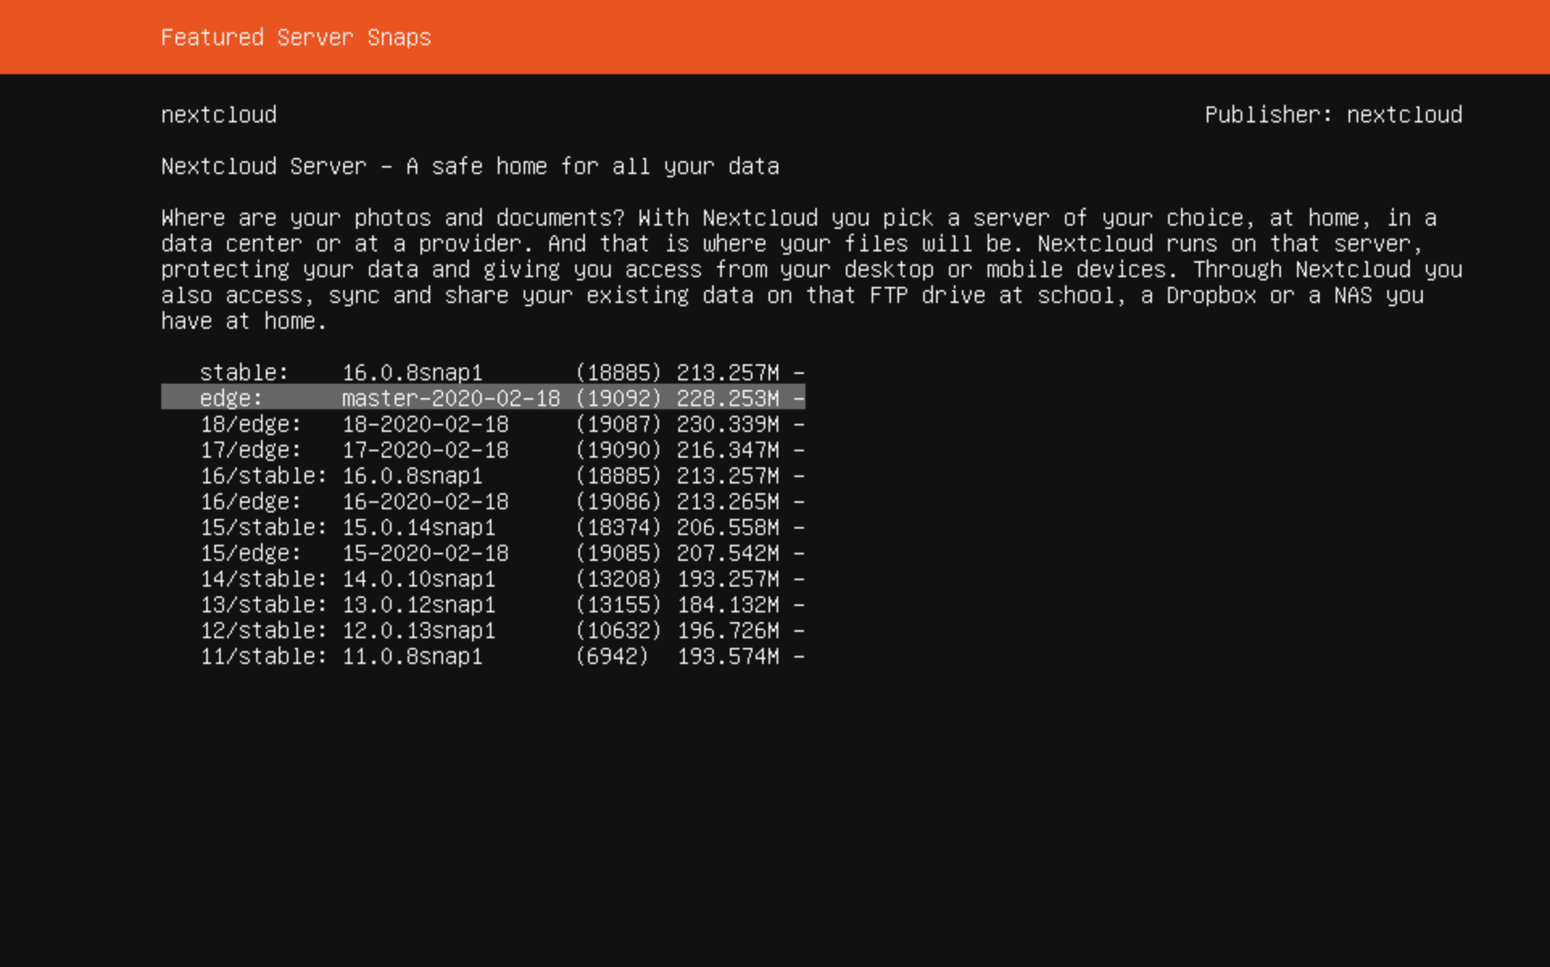Select version 14.0.10snap1
This screenshot has height=967, width=1550.
(x=419, y=579)
